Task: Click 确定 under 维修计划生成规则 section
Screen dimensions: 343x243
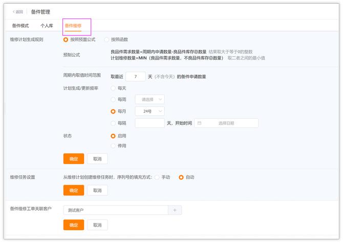Action: click(x=73, y=159)
